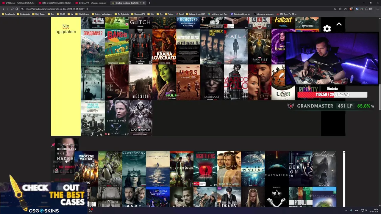Select the Marco Polo poster
Screen dimensions: 381x214
click(x=235, y=82)
